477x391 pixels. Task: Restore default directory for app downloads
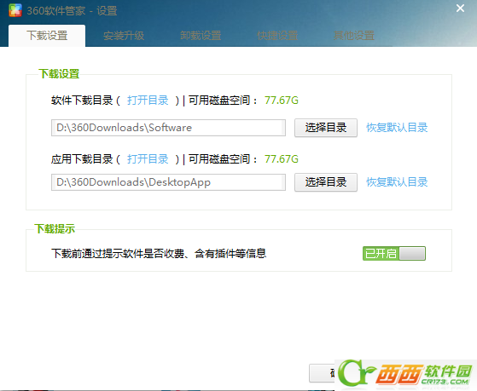tap(397, 182)
